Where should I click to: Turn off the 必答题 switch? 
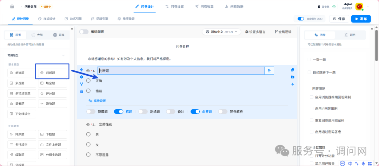pyautogui.click(x=195, y=111)
